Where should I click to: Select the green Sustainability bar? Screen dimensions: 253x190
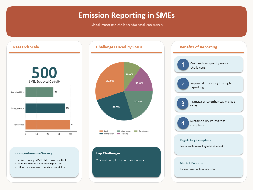(x=39, y=92)
